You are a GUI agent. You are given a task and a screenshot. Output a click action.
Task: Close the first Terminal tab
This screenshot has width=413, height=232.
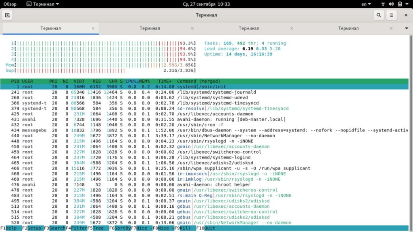[x=93, y=29]
